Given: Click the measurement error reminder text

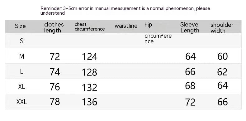Looking at the screenshot, I should point(125,11).
